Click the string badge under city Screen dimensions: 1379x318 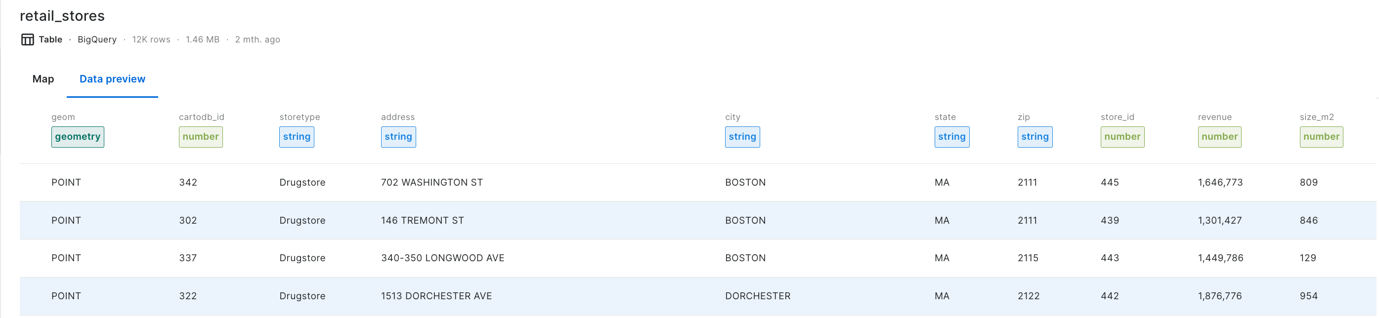click(x=742, y=137)
